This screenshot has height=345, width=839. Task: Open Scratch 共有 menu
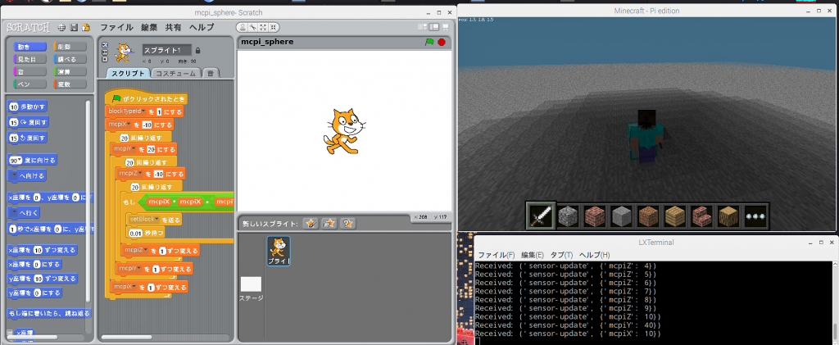[x=173, y=27]
